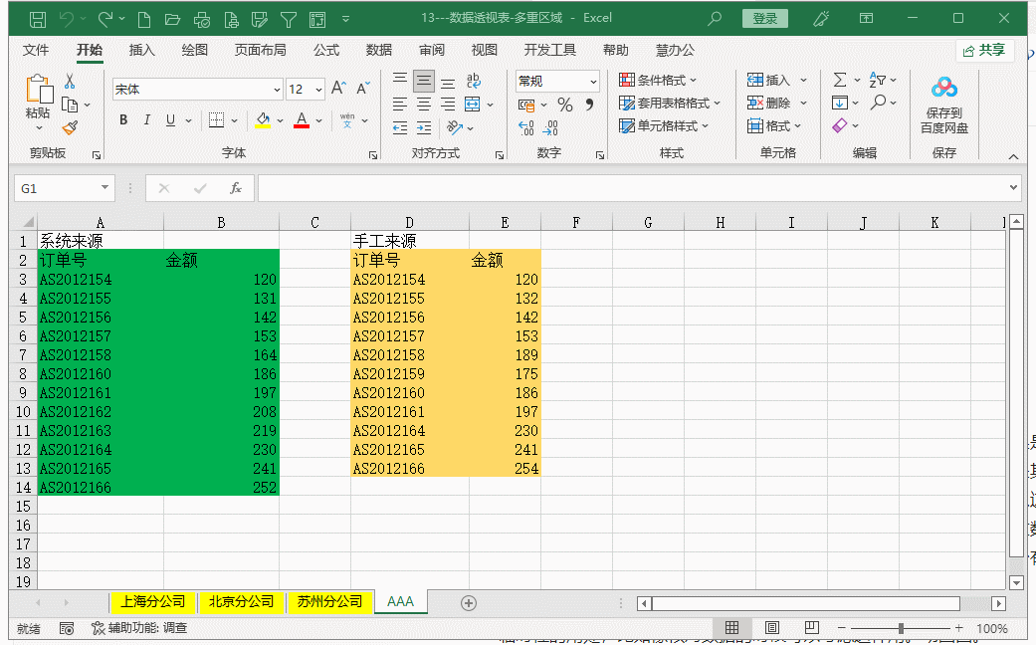Image resolution: width=1036 pixels, height=645 pixels.
Task: Open the number format dropdown 常规
Action: pyautogui.click(x=593, y=82)
